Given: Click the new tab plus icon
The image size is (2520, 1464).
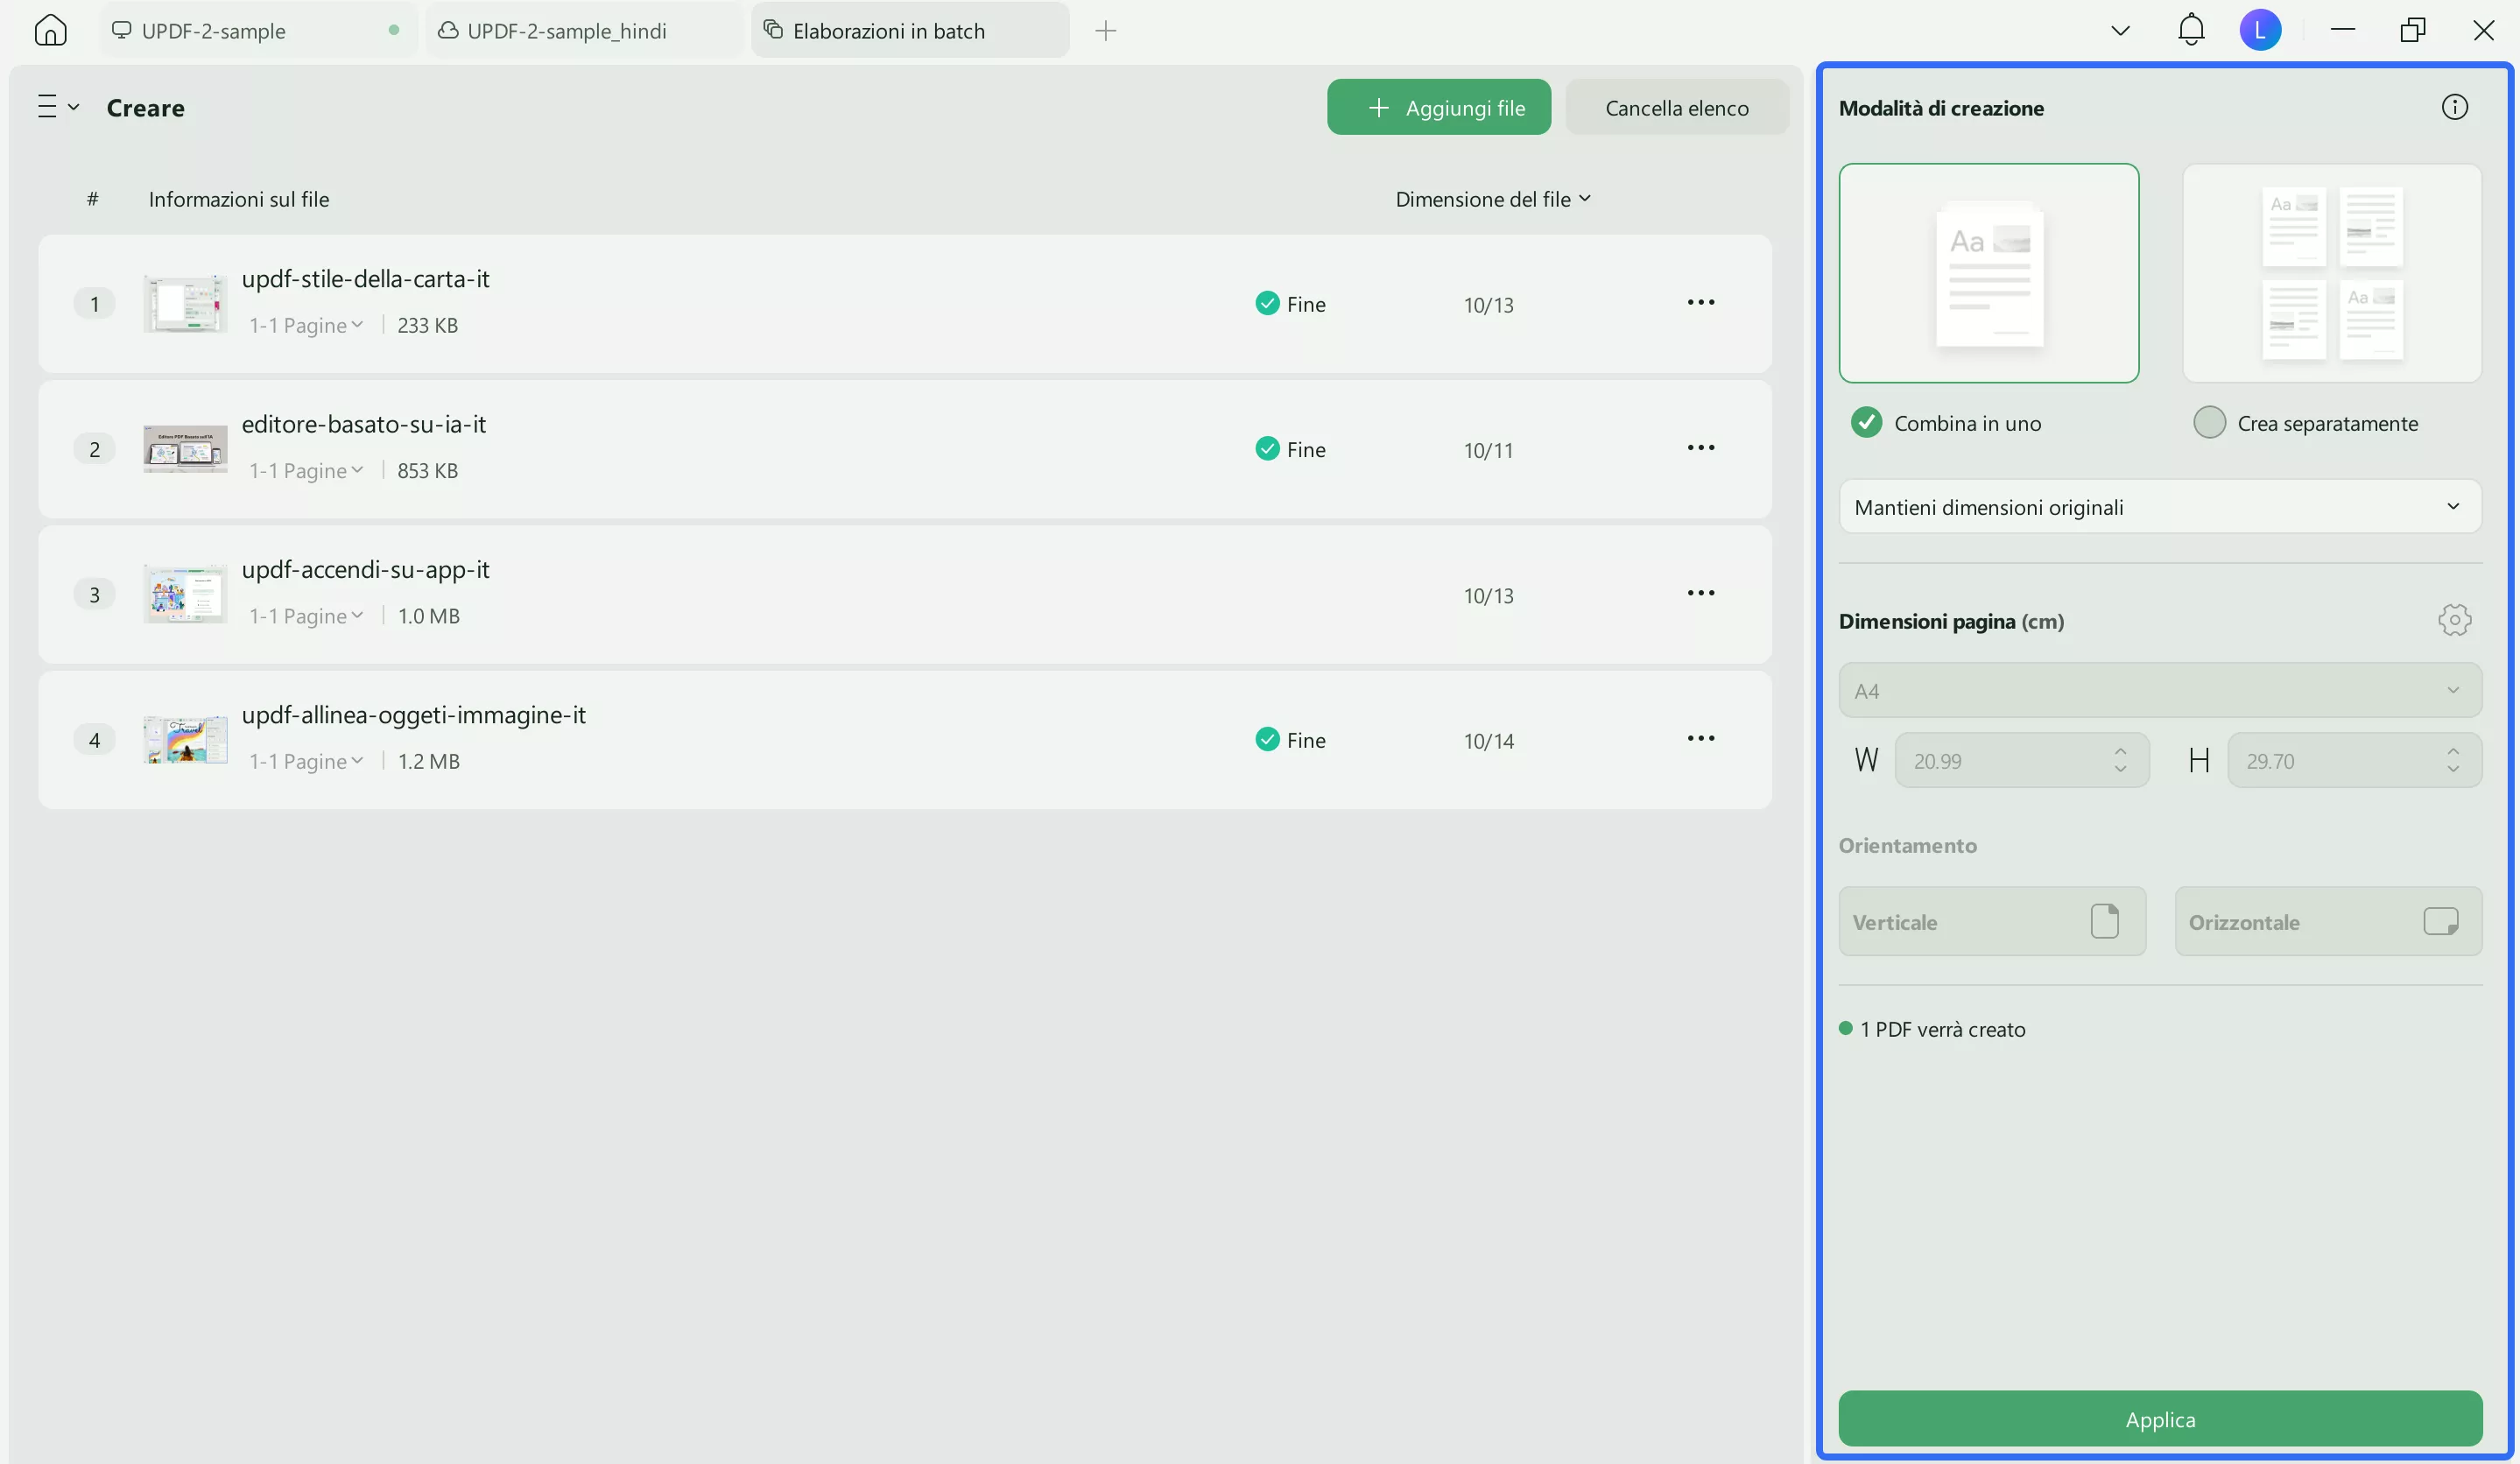Looking at the screenshot, I should click(1105, 31).
